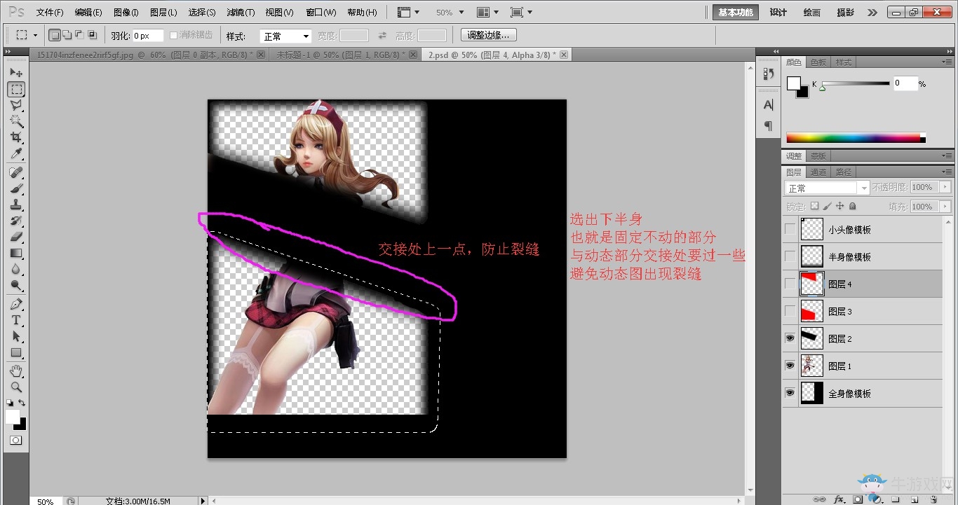The image size is (958, 505).
Task: Click the foreground color swatch in toolbox
Action: (13, 417)
